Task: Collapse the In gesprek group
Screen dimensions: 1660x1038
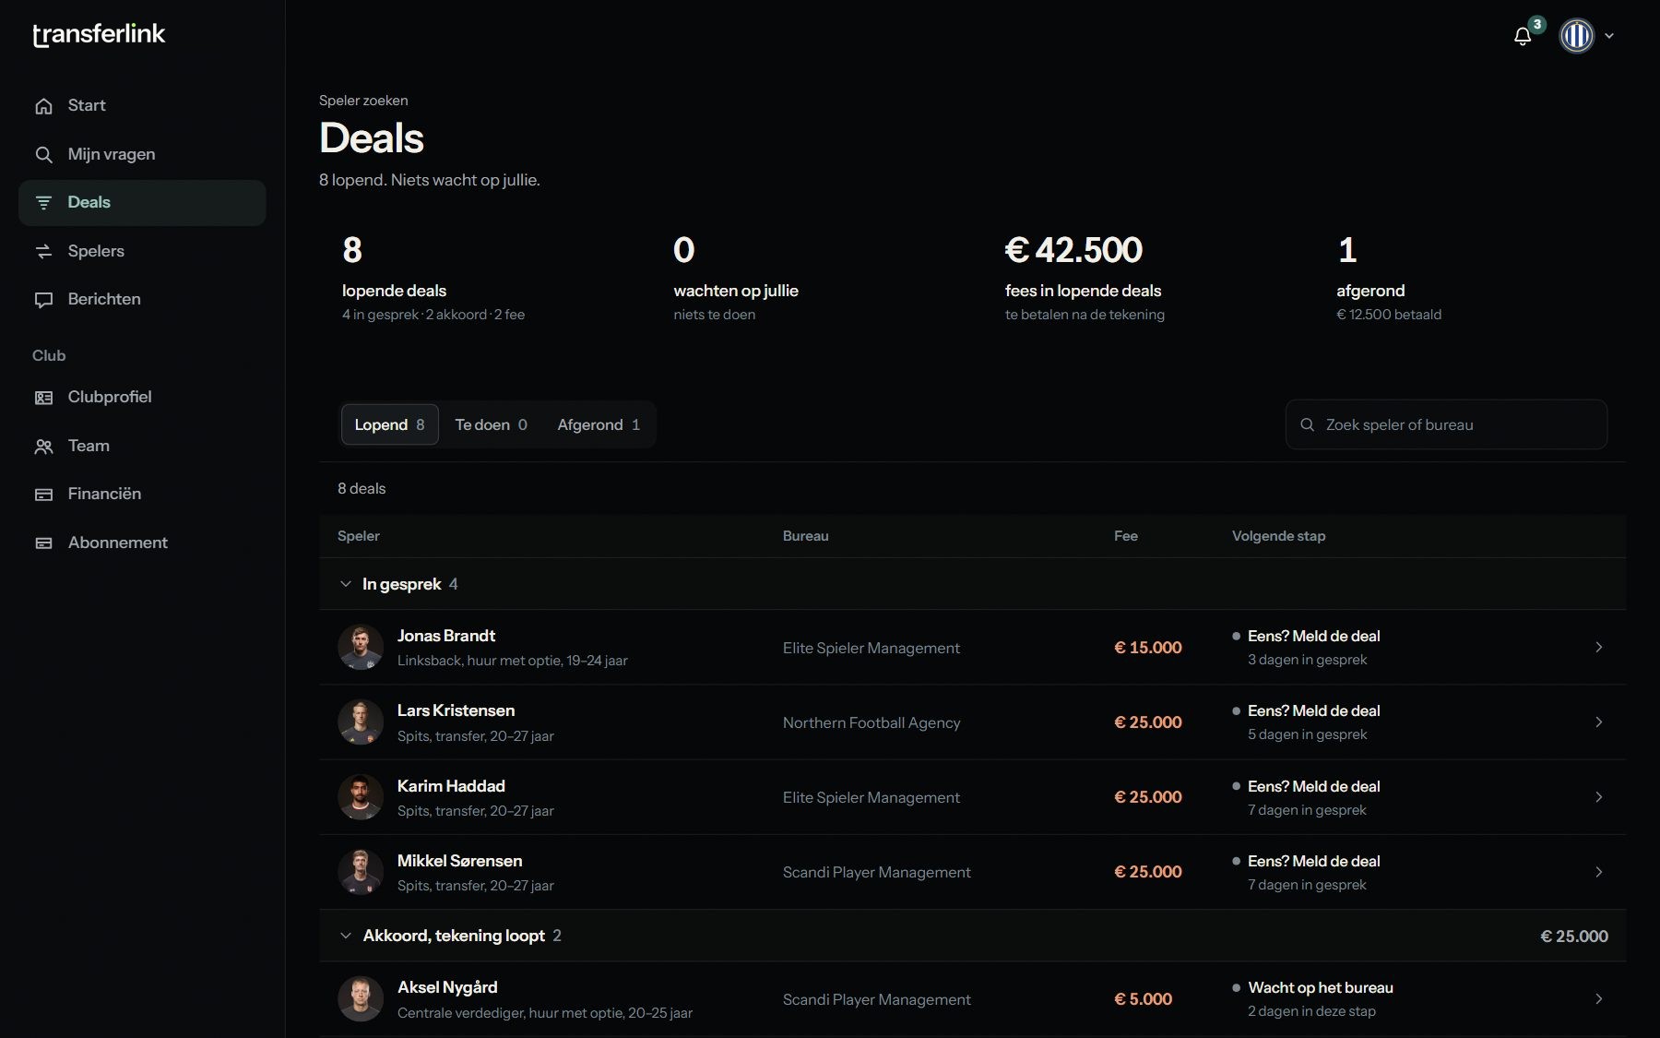Action: pos(346,584)
